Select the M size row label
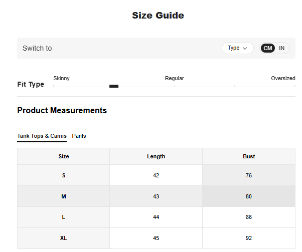 tap(64, 196)
